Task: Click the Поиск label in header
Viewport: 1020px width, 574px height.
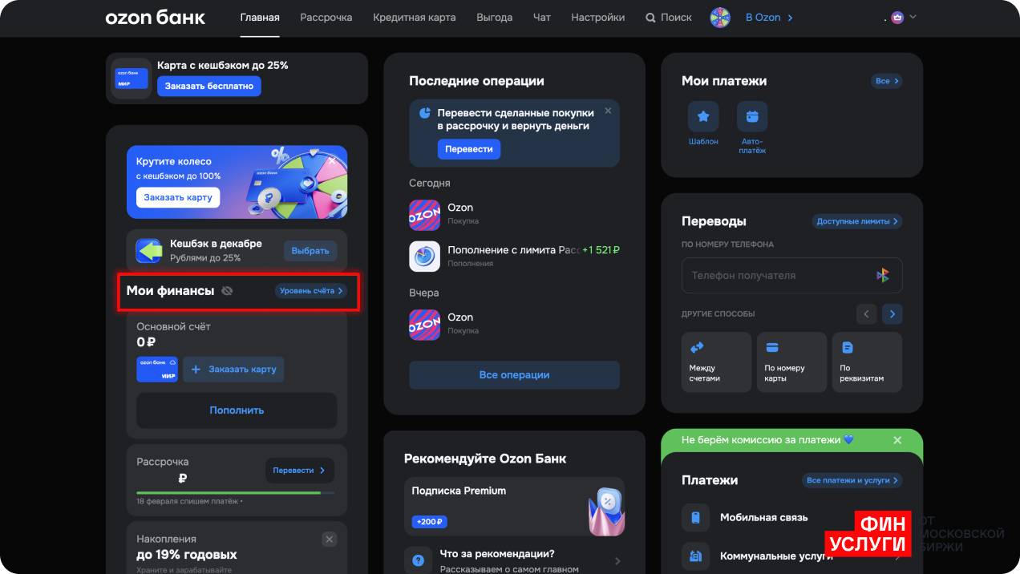Action: tap(676, 18)
